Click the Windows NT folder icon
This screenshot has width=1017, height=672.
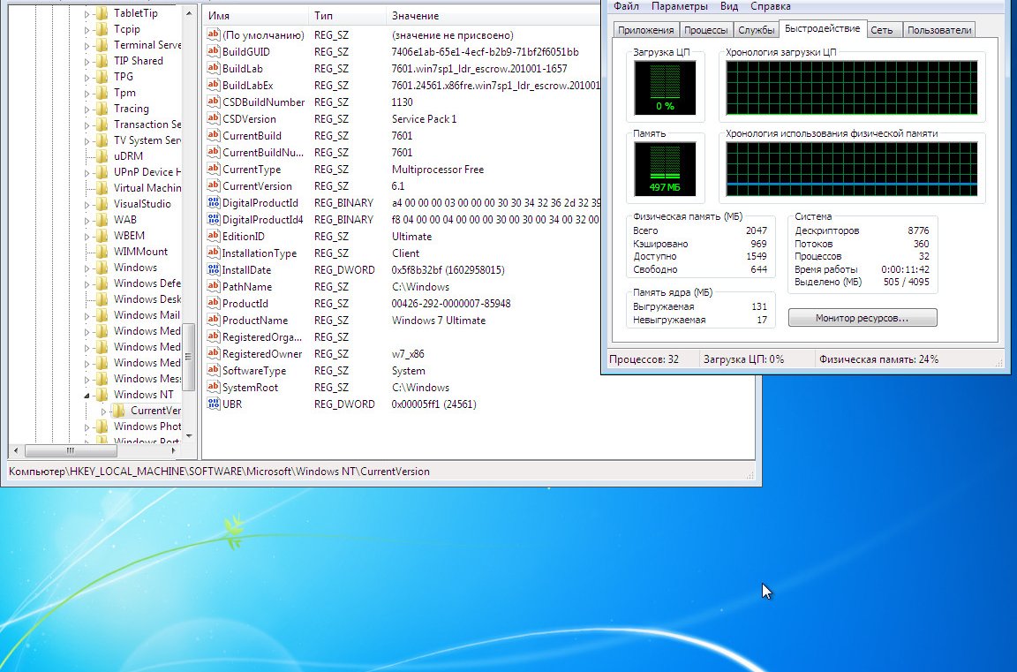point(102,395)
